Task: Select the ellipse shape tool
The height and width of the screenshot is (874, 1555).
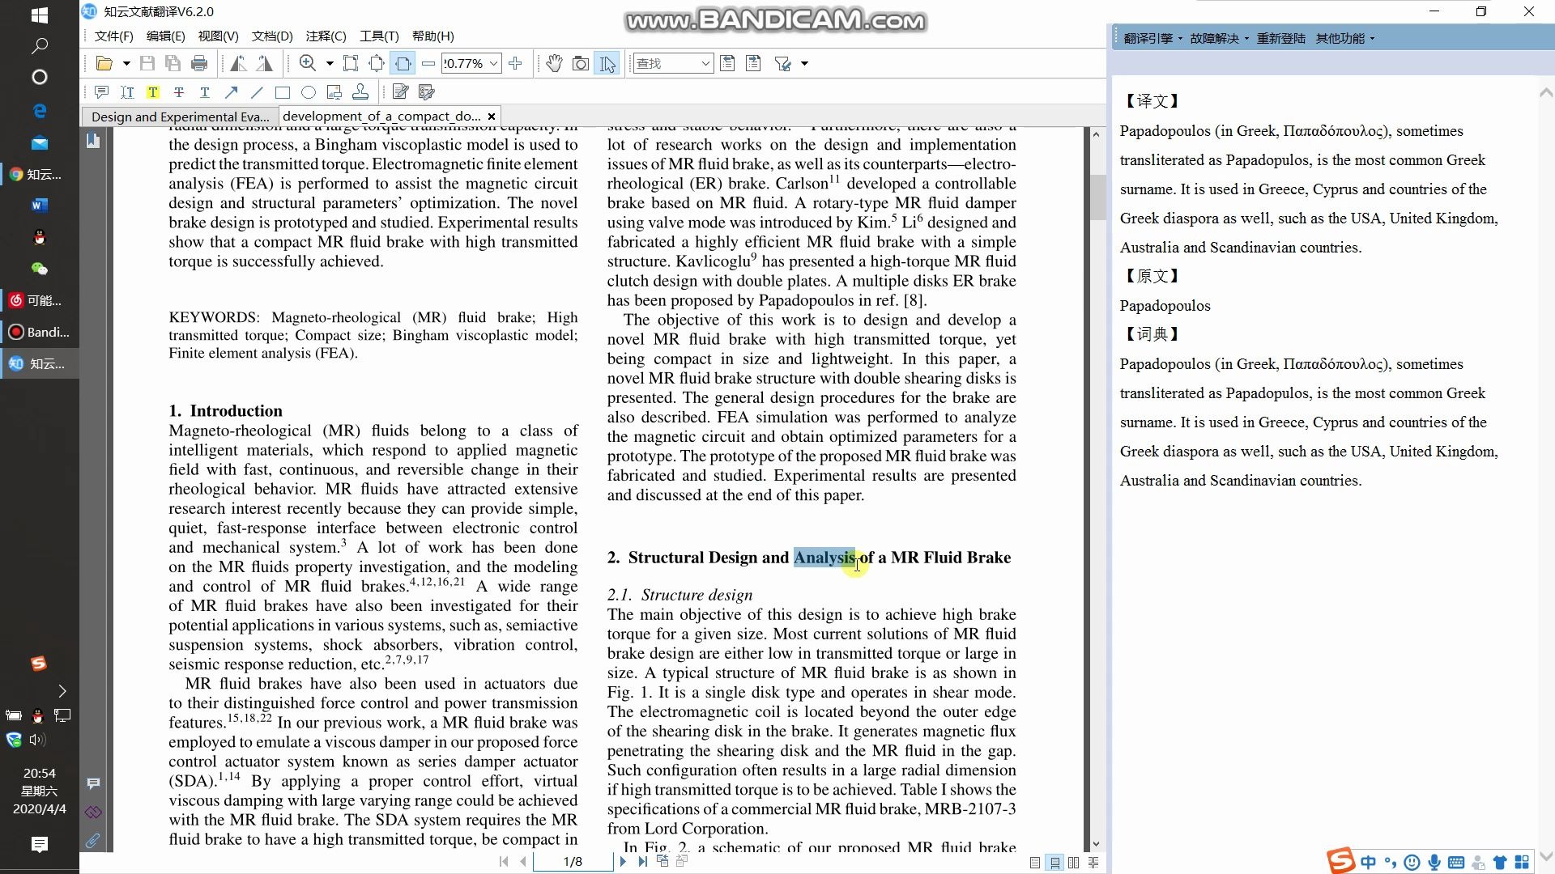Action: (309, 92)
